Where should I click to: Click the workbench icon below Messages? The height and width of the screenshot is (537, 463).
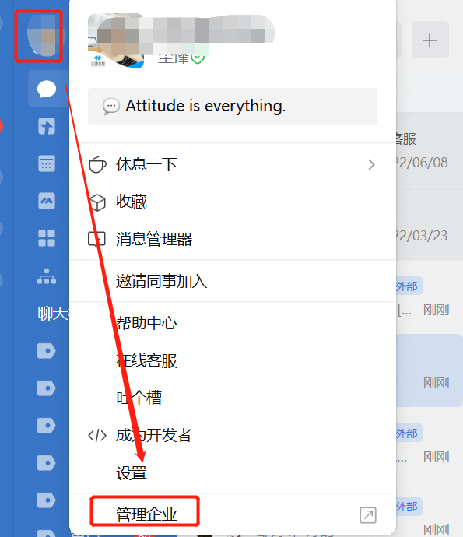click(x=47, y=126)
